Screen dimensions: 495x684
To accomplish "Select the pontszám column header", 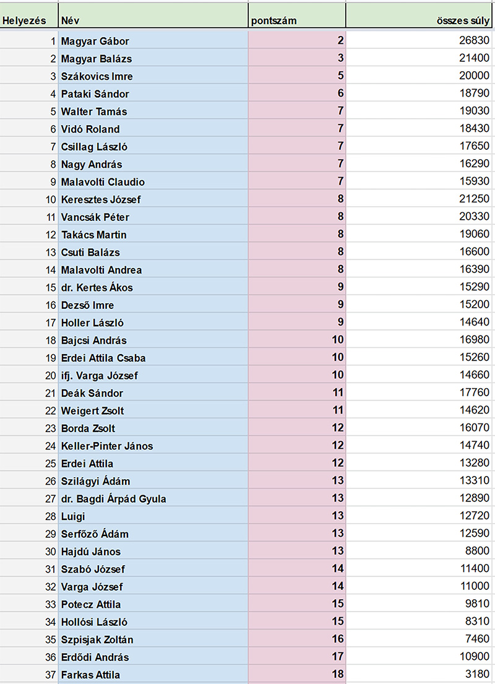I will coord(296,16).
